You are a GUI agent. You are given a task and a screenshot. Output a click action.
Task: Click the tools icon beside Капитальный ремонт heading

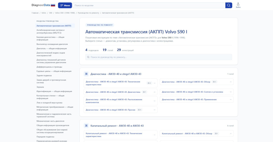point(86,126)
